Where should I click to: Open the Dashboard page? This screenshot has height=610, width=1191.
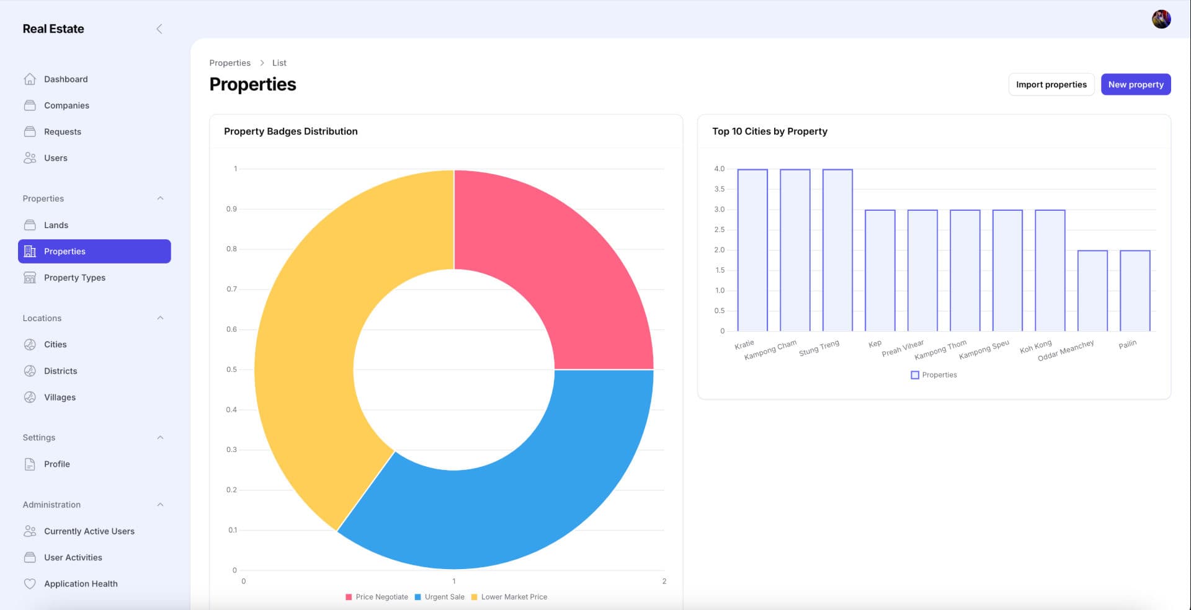pos(94,79)
